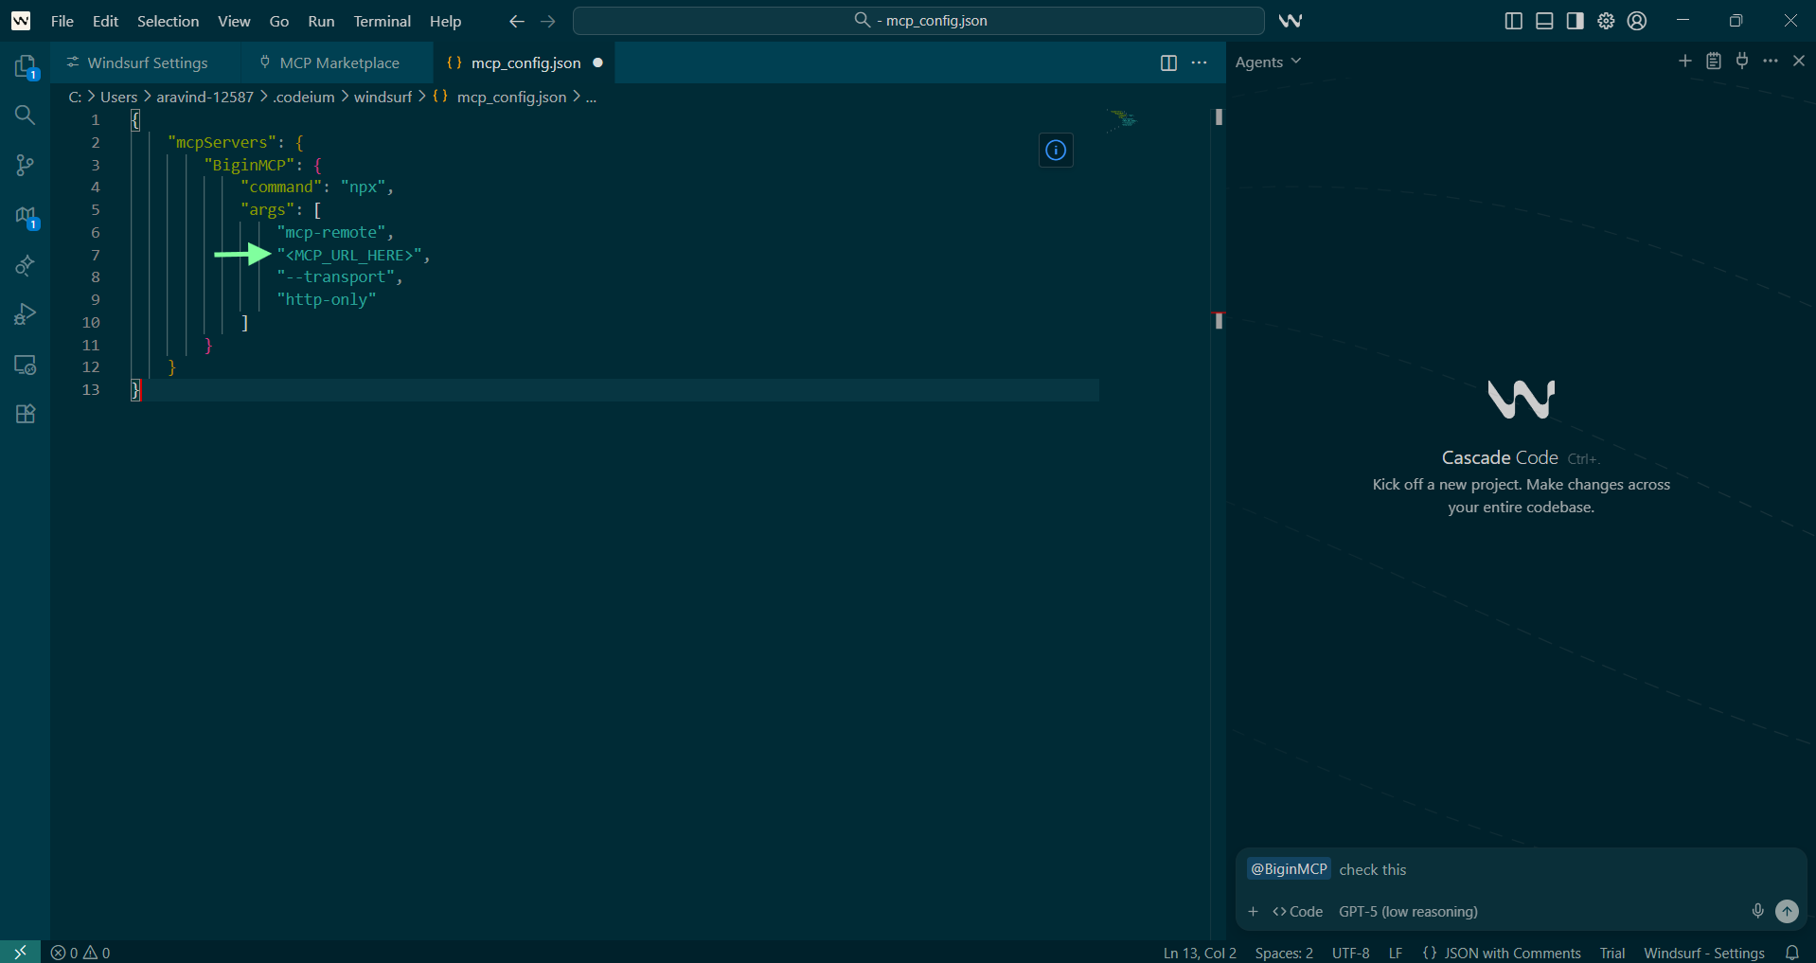
Task: Click the Windsurf icon beside the search box
Action: tap(1290, 21)
